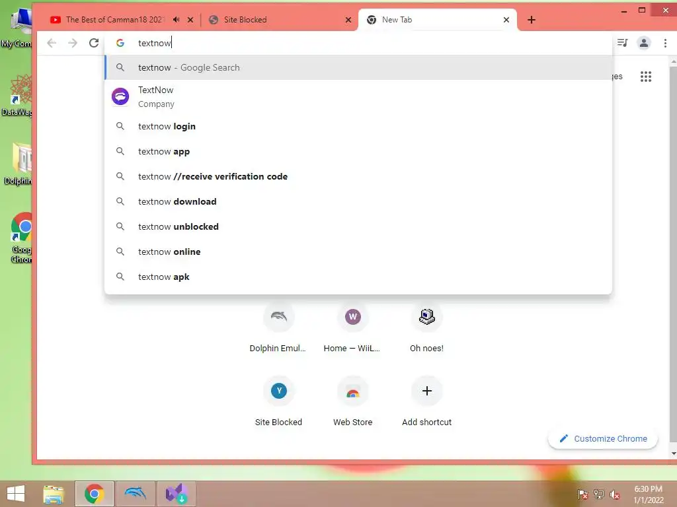
Task: Open Site Blocked shortcut tile
Action: [278, 401]
